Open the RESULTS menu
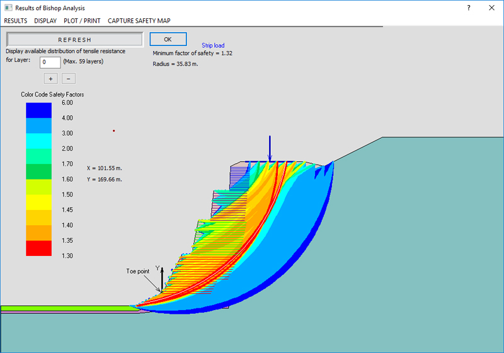 click(16, 21)
